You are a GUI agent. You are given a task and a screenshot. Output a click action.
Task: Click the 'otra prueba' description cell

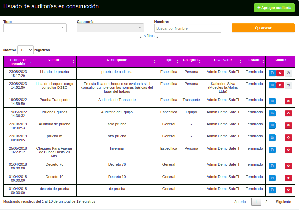click(x=117, y=138)
